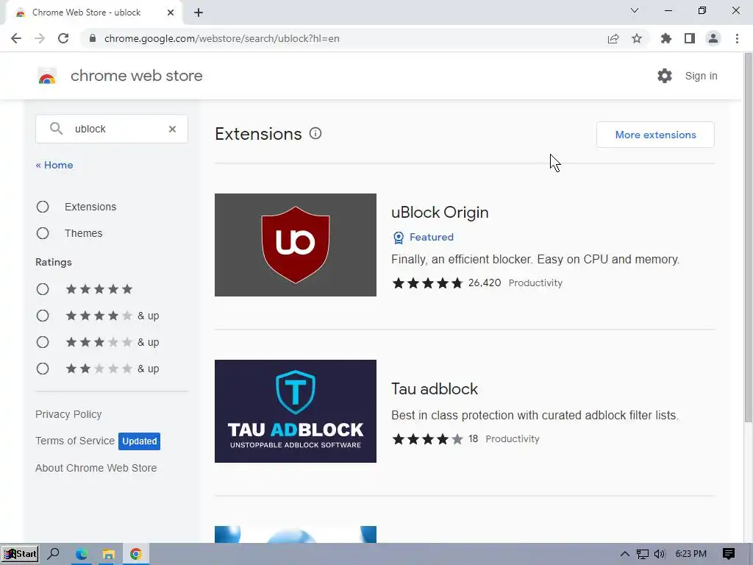Viewport: 753px width, 565px height.
Task: Click the Featured badge on uBlock Origin
Action: pyautogui.click(x=423, y=238)
